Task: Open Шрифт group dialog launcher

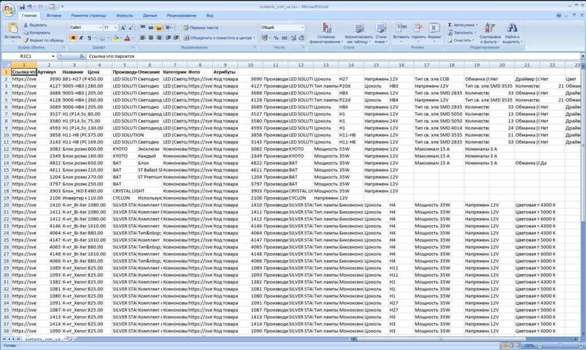Action: coord(133,48)
